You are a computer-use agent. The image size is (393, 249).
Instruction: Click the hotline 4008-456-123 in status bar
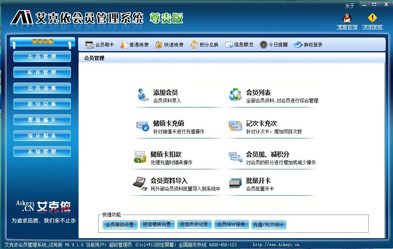click(222, 245)
